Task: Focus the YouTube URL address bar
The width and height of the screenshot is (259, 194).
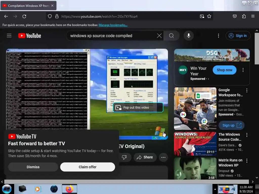Action: 129,16
